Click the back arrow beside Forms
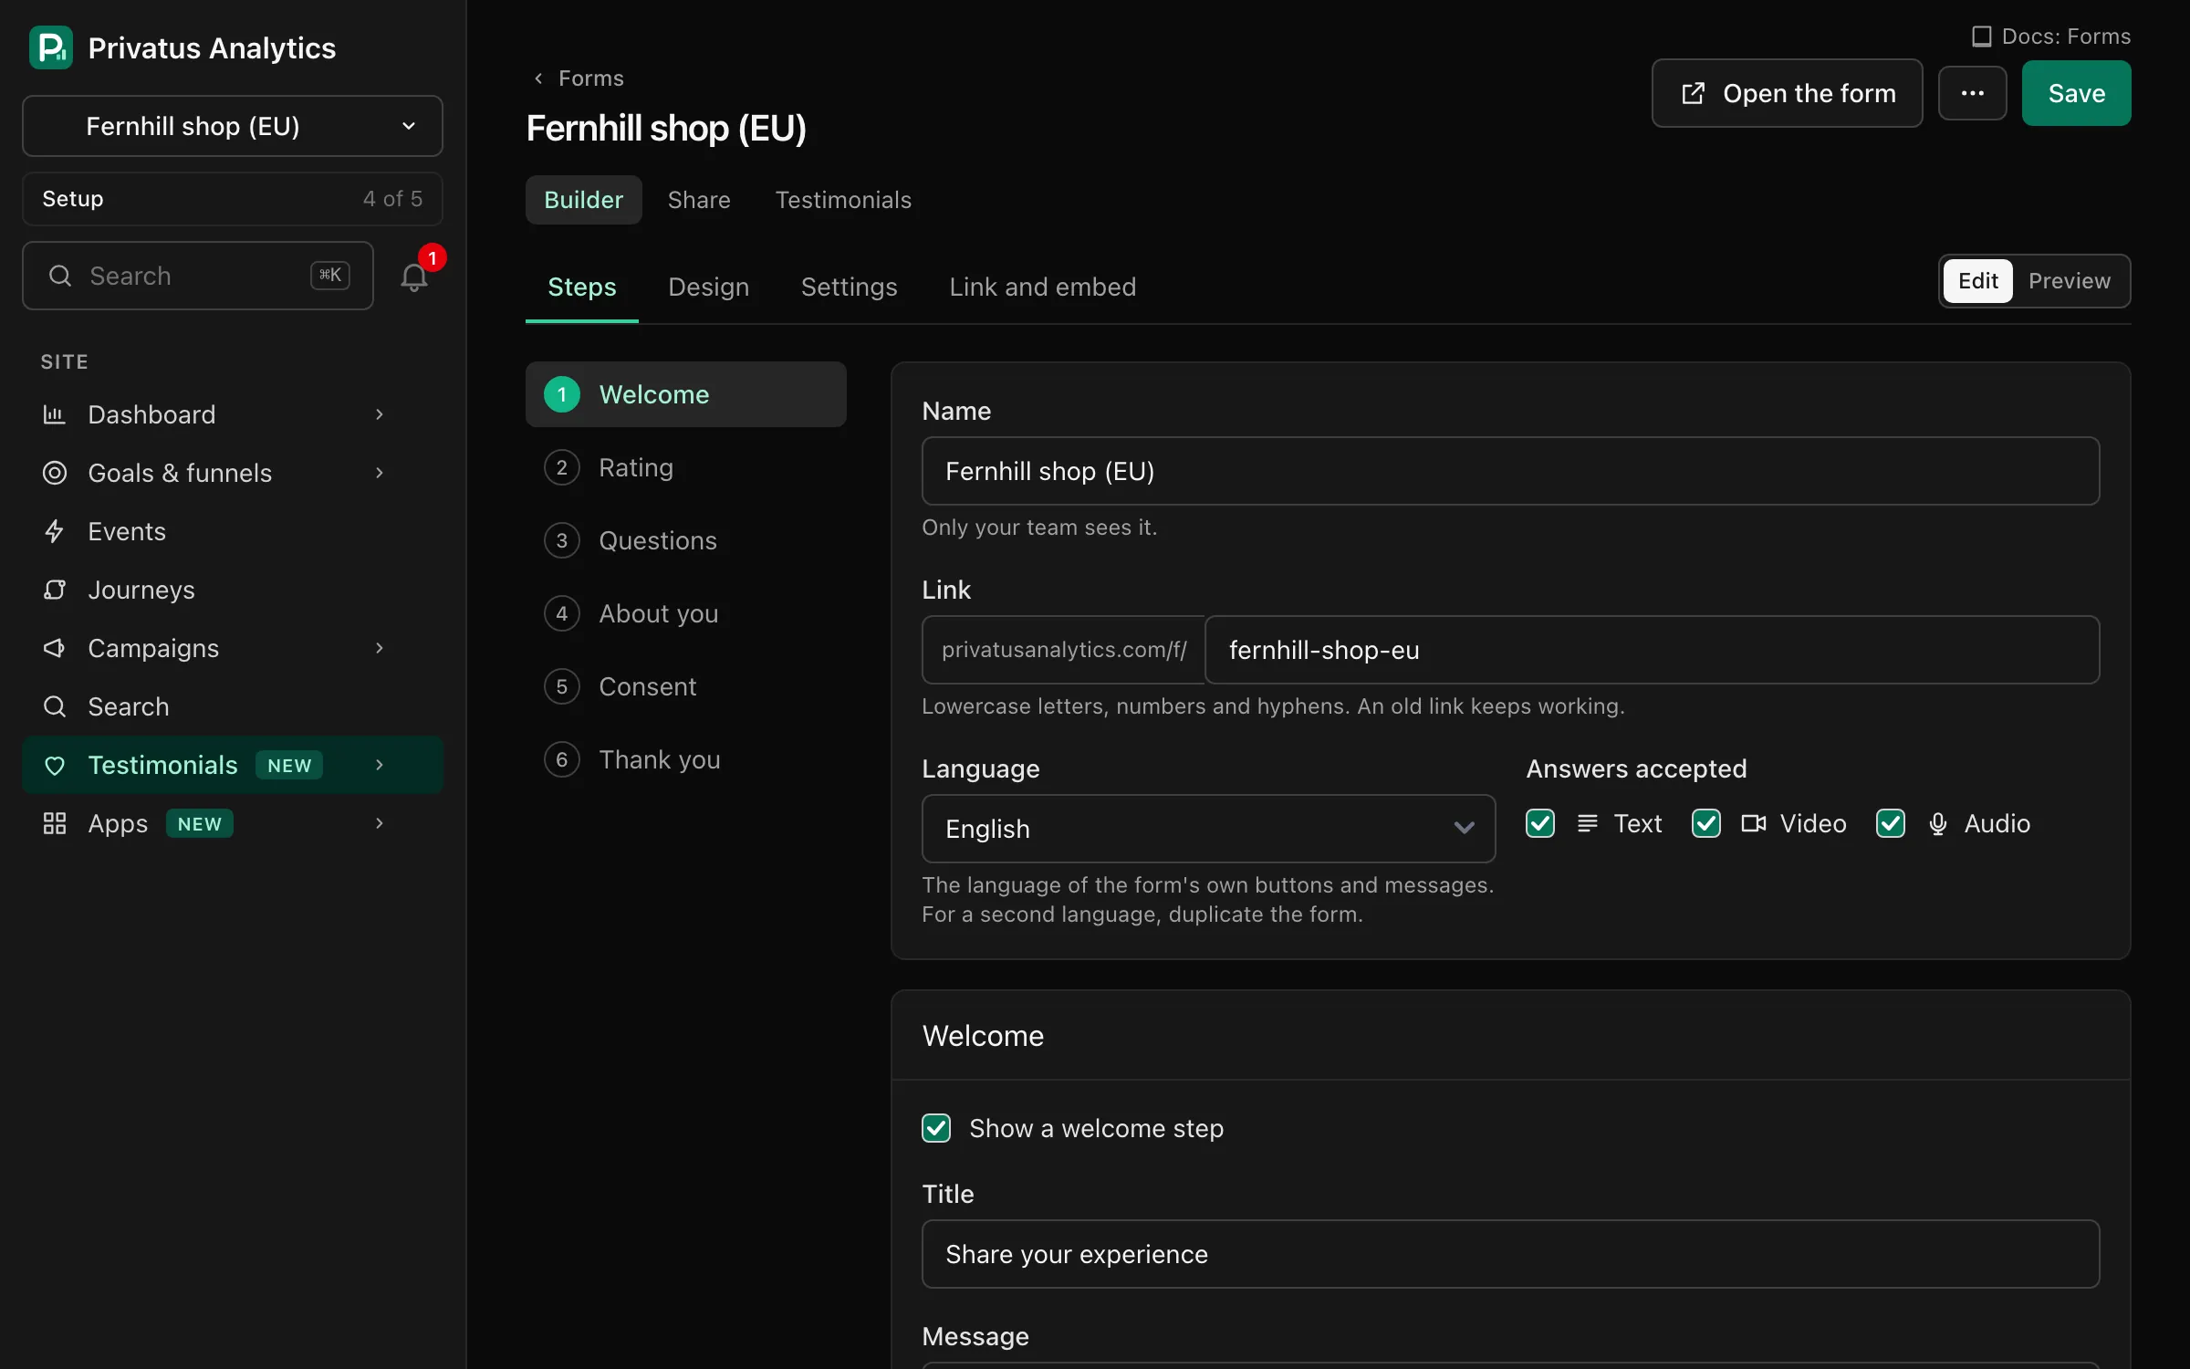This screenshot has width=2190, height=1369. pos(538,78)
